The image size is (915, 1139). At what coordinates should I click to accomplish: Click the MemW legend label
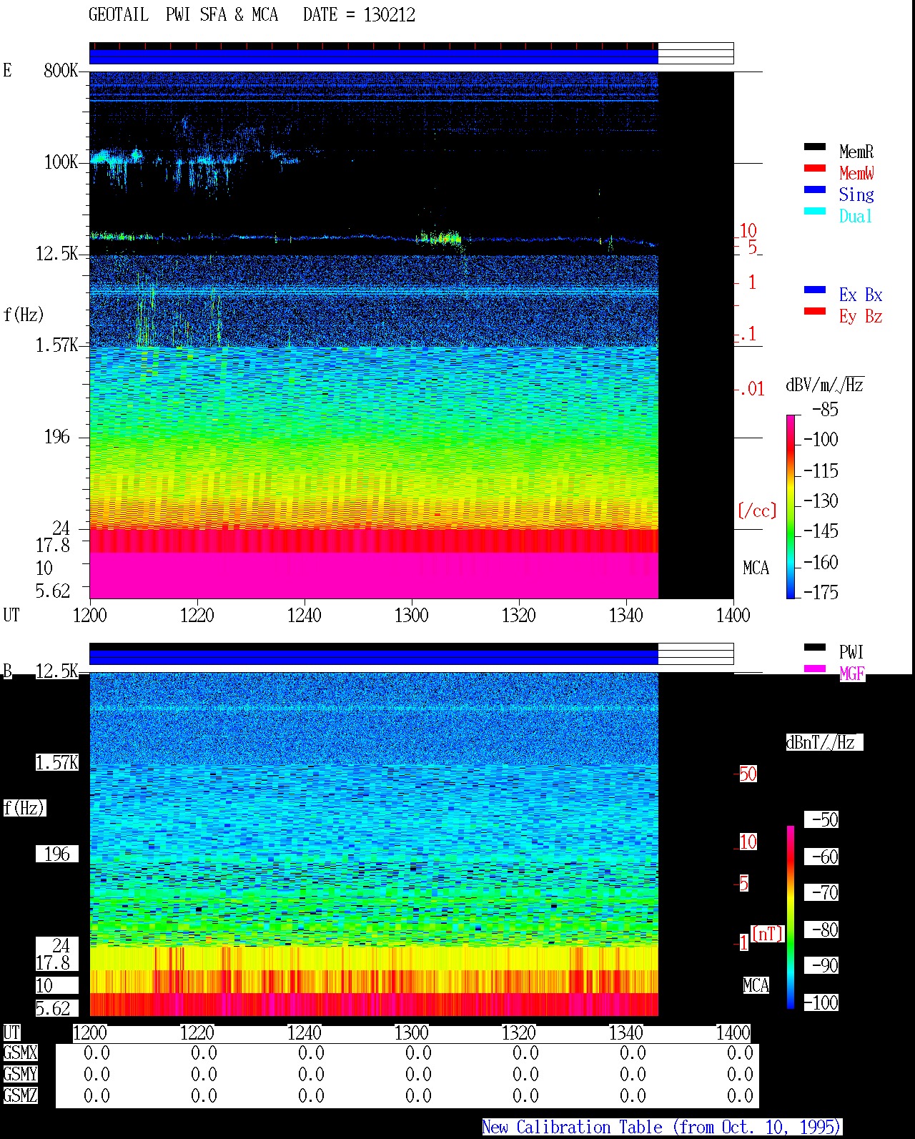tap(856, 173)
